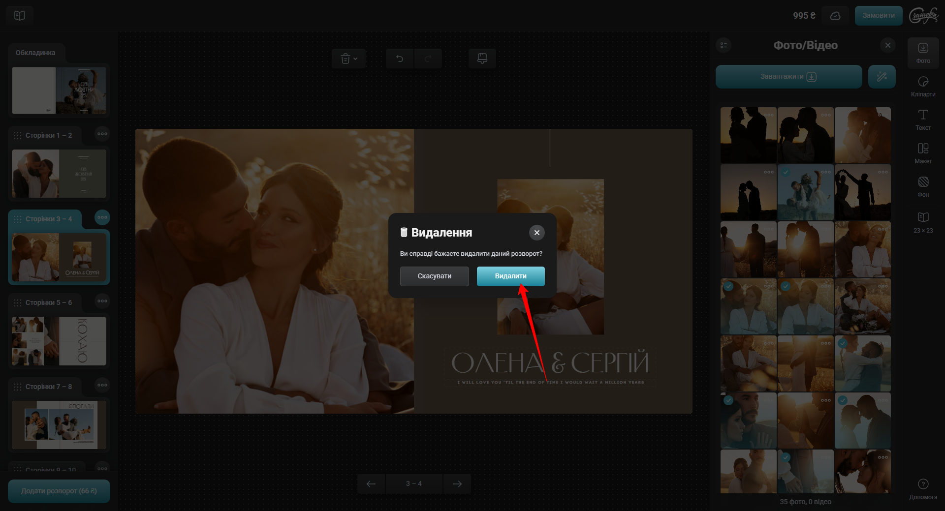Open options menu for Сторінки 1 – 2
Screen dimensions: 945x511
(x=102, y=134)
